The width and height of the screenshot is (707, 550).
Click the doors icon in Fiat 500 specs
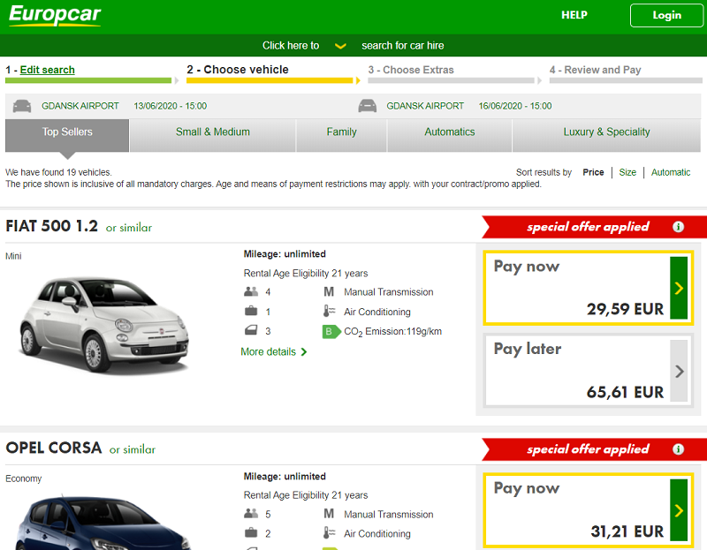251,331
